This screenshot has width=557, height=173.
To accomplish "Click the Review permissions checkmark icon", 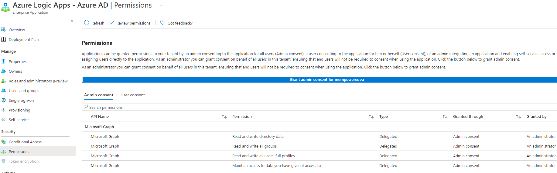I will tap(111, 23).
